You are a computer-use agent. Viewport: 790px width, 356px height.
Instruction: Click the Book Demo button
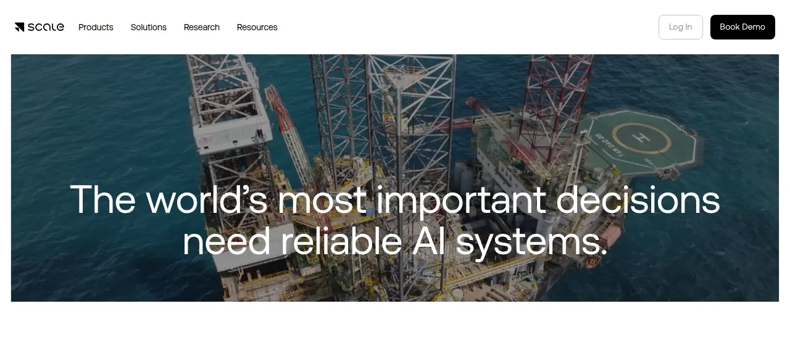742,27
